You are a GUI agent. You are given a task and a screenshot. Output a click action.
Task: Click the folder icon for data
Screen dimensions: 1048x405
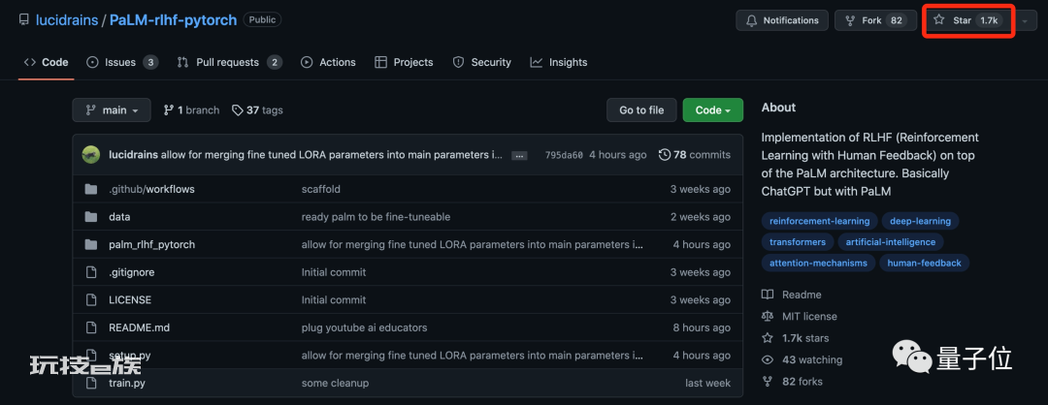91,217
